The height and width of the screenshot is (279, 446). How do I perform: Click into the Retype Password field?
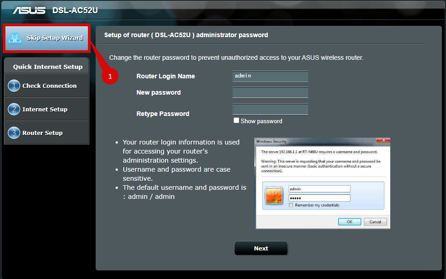(x=270, y=109)
